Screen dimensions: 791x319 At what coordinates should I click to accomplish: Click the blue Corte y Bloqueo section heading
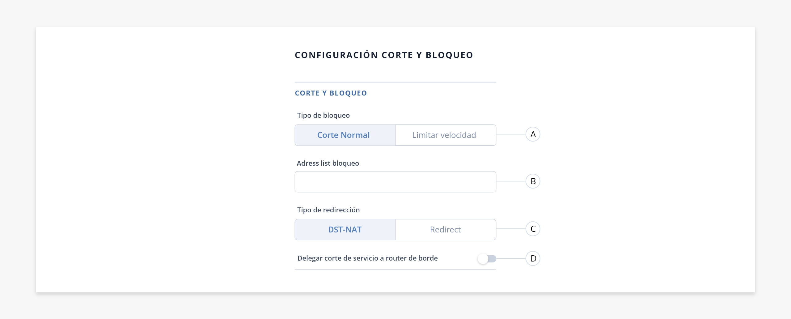331,93
